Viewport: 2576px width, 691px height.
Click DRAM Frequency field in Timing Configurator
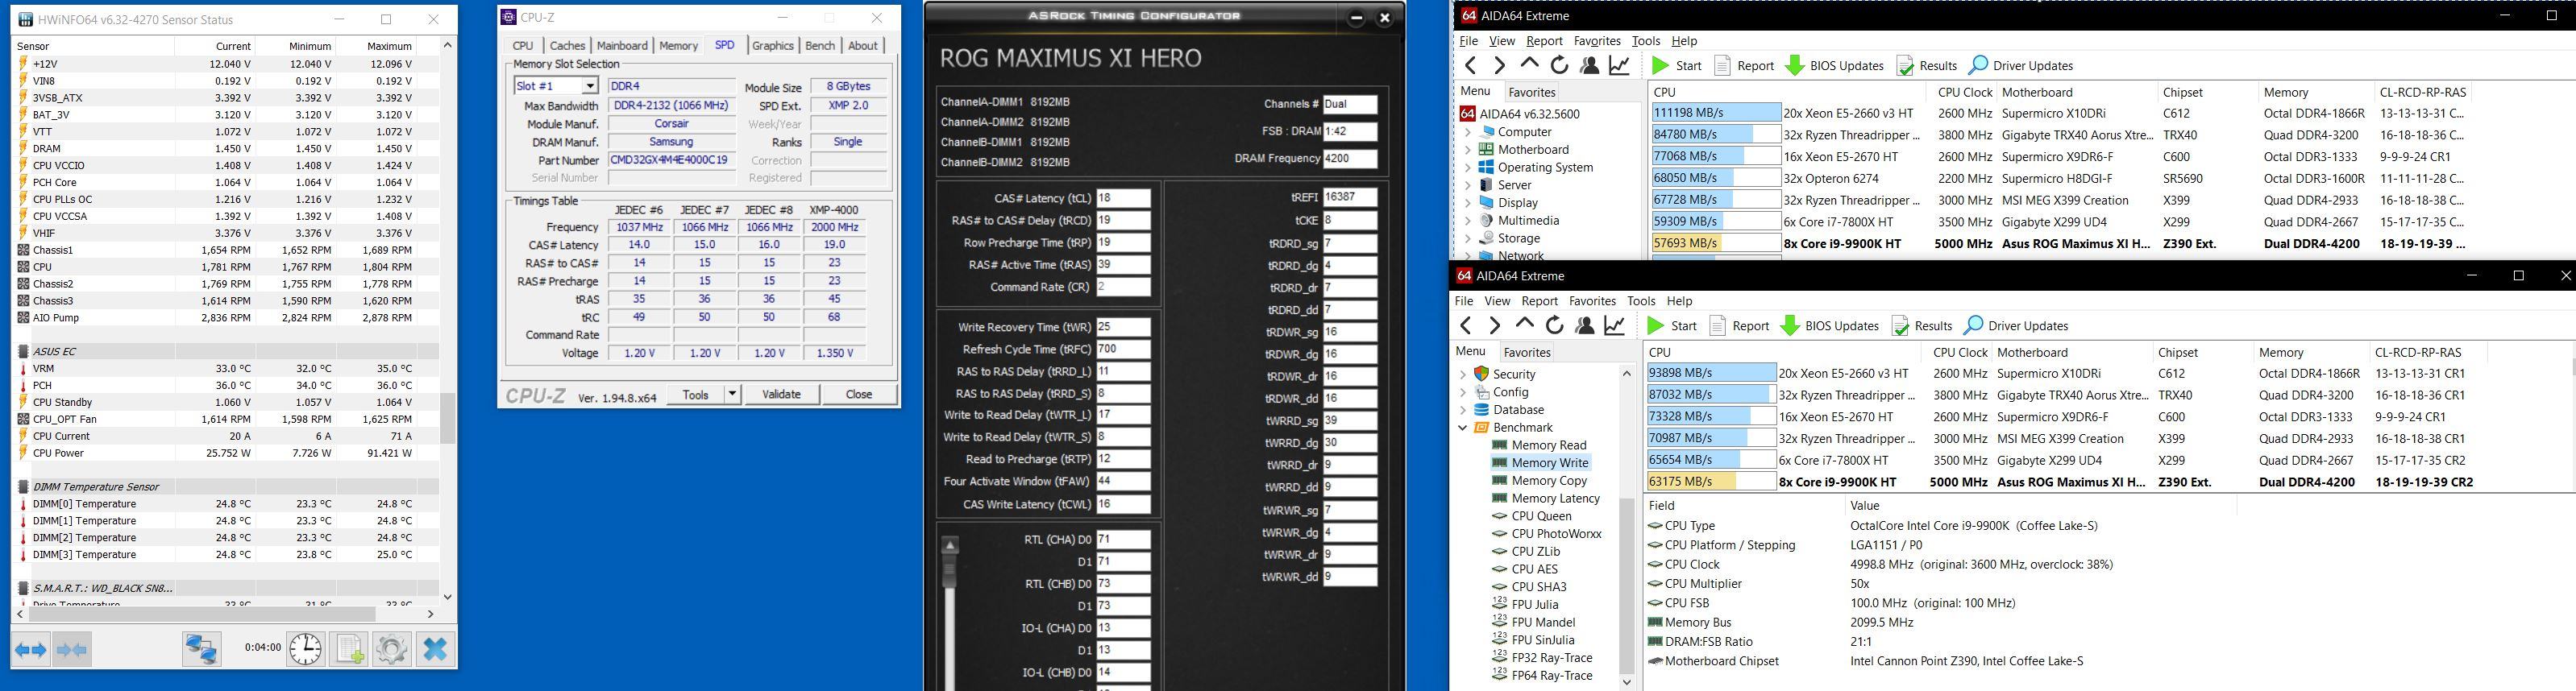coord(1350,158)
